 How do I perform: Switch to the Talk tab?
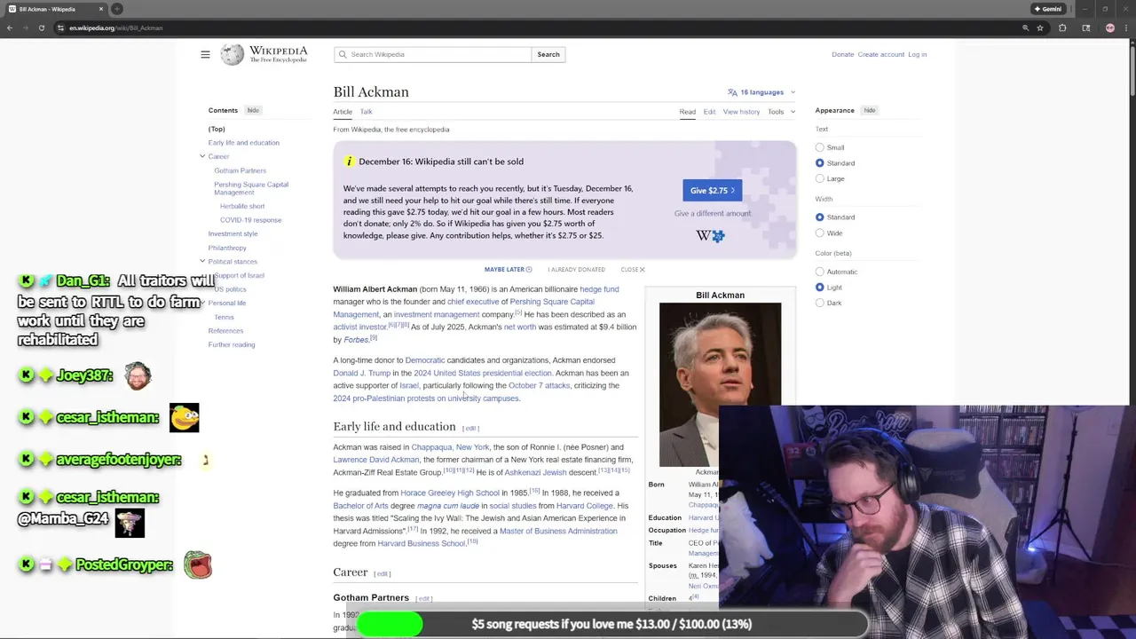(x=366, y=112)
